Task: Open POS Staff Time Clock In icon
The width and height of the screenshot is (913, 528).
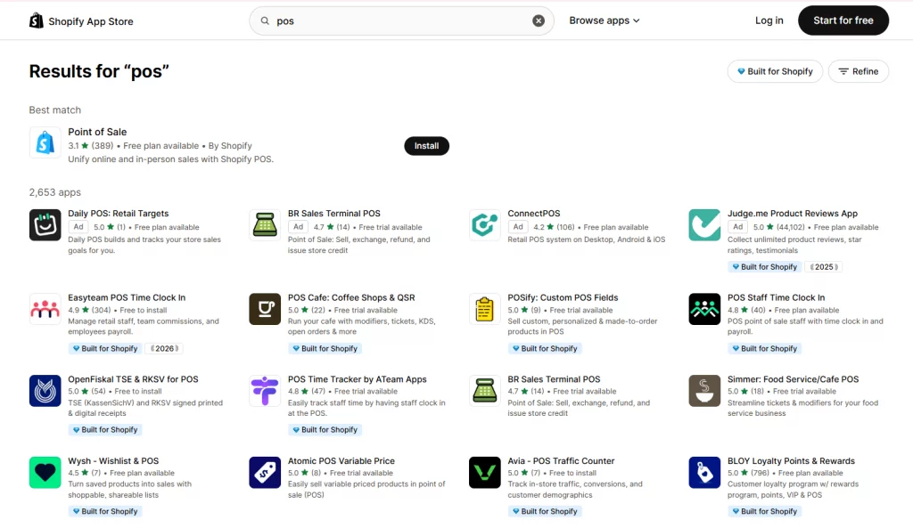Action: [704, 309]
